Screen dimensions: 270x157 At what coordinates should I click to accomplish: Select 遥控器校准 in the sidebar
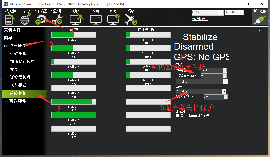click(x=20, y=77)
